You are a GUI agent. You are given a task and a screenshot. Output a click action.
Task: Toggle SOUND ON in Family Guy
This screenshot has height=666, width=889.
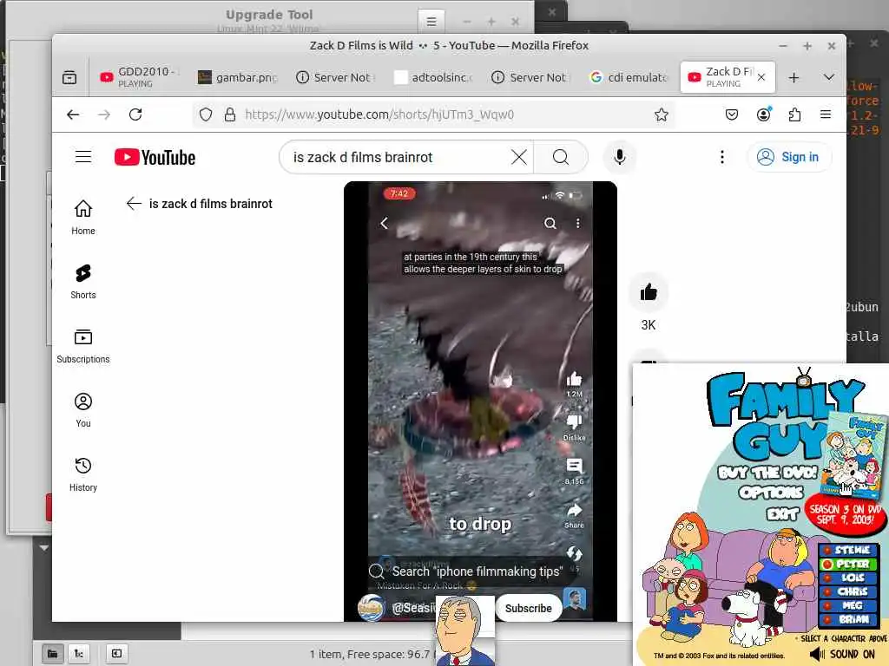coord(843,654)
